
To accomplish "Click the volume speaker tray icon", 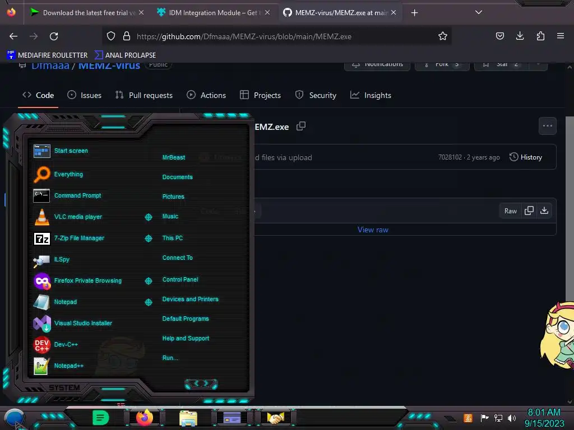I will pyautogui.click(x=512, y=418).
